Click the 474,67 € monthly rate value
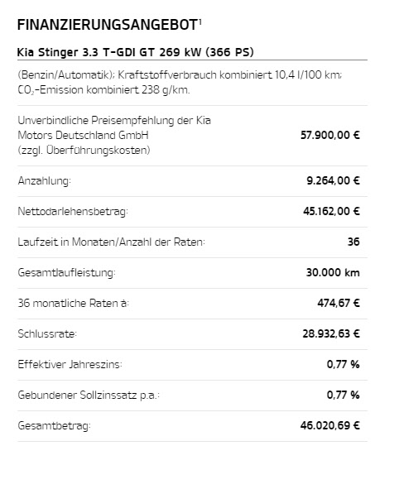The width and height of the screenshot is (399, 489). [339, 303]
